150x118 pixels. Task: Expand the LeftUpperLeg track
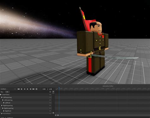[x=2, y=97]
